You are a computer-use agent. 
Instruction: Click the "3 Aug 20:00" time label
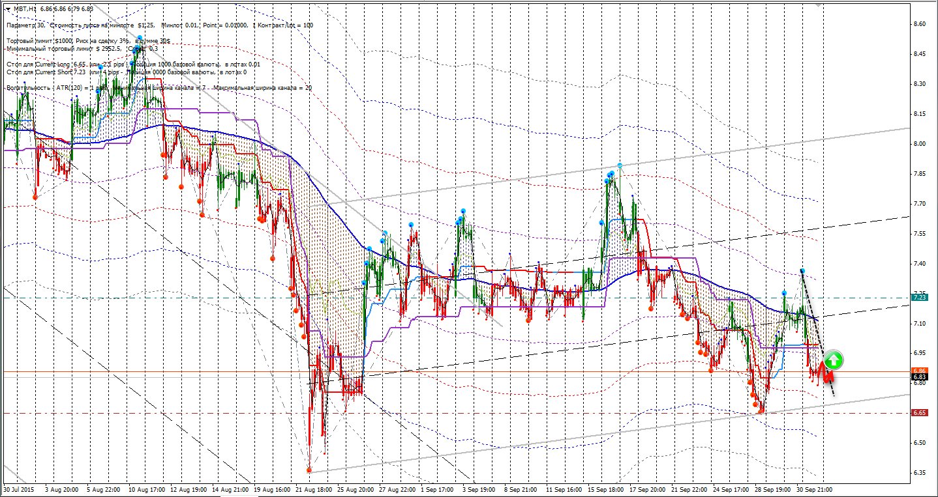click(62, 489)
